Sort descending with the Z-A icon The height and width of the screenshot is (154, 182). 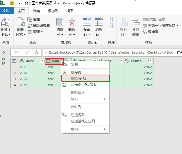(111, 26)
